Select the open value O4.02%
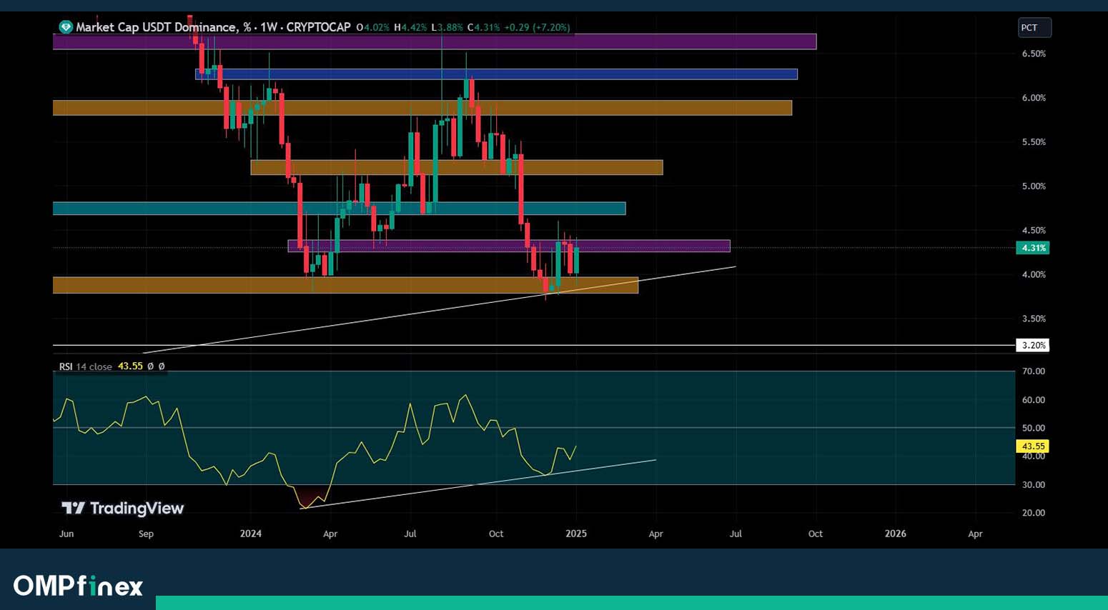Image resolution: width=1108 pixels, height=610 pixels. pyautogui.click(x=372, y=28)
